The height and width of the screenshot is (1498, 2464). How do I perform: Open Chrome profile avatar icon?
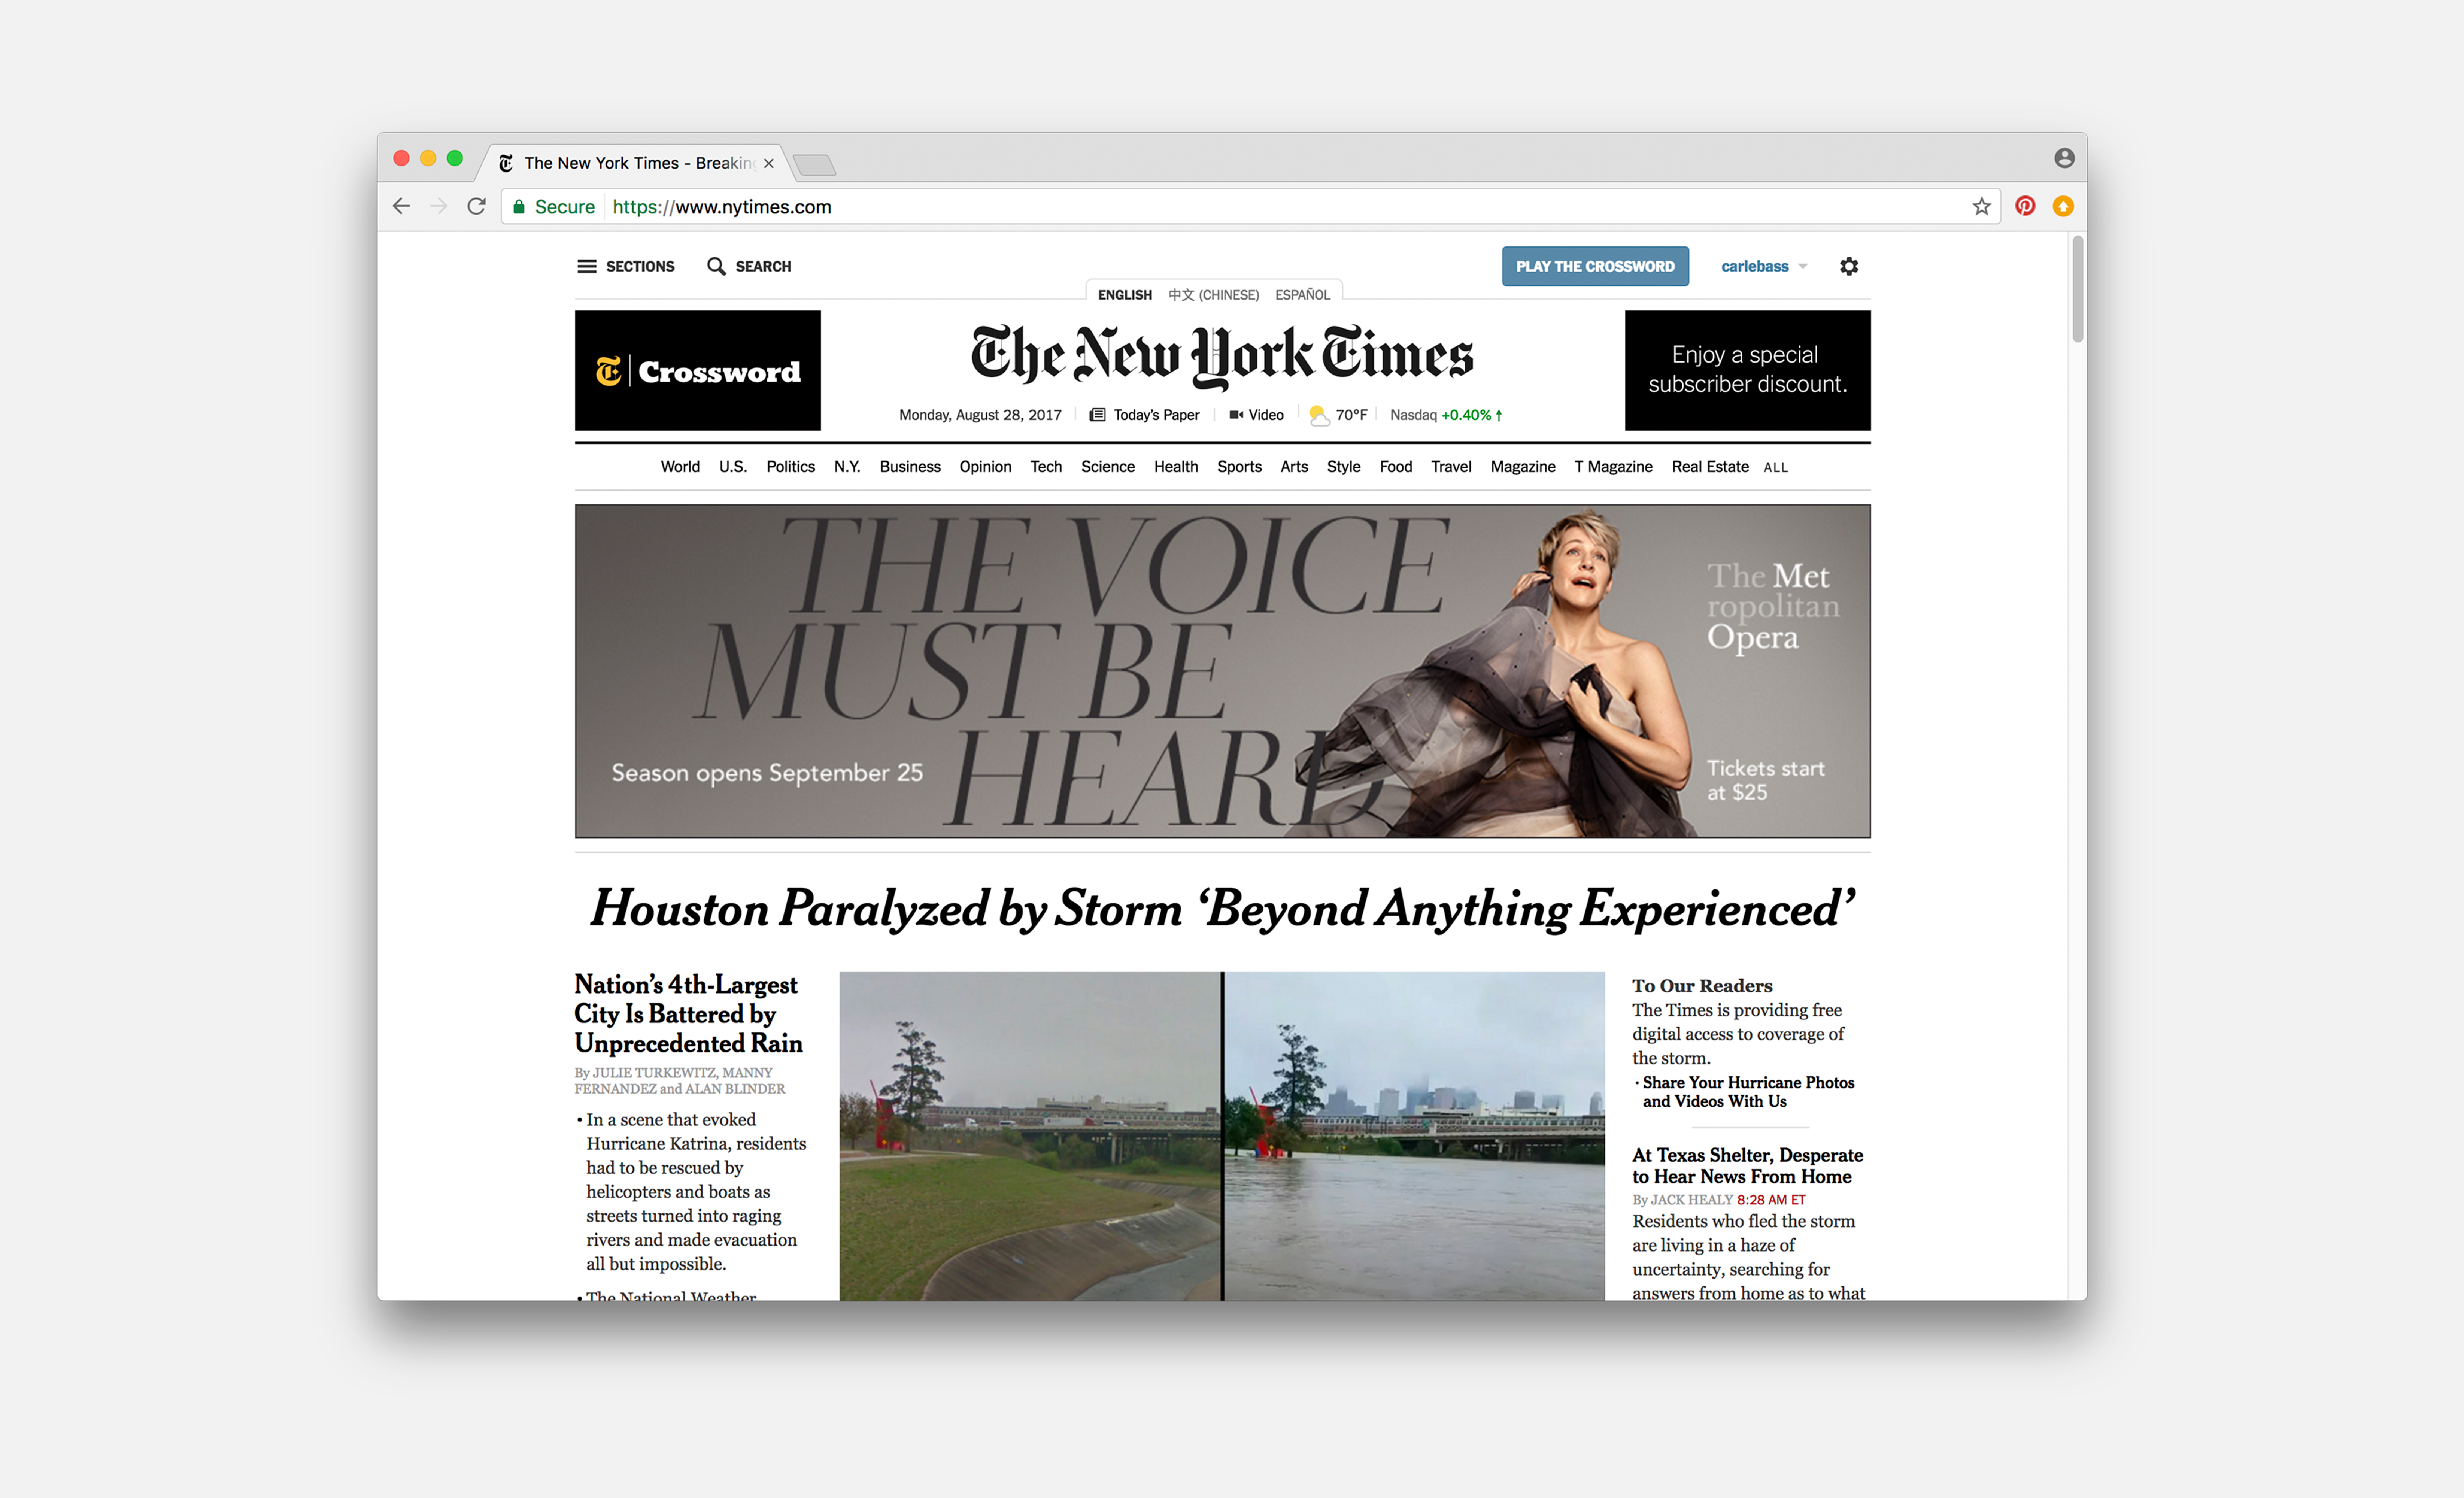click(x=2064, y=158)
